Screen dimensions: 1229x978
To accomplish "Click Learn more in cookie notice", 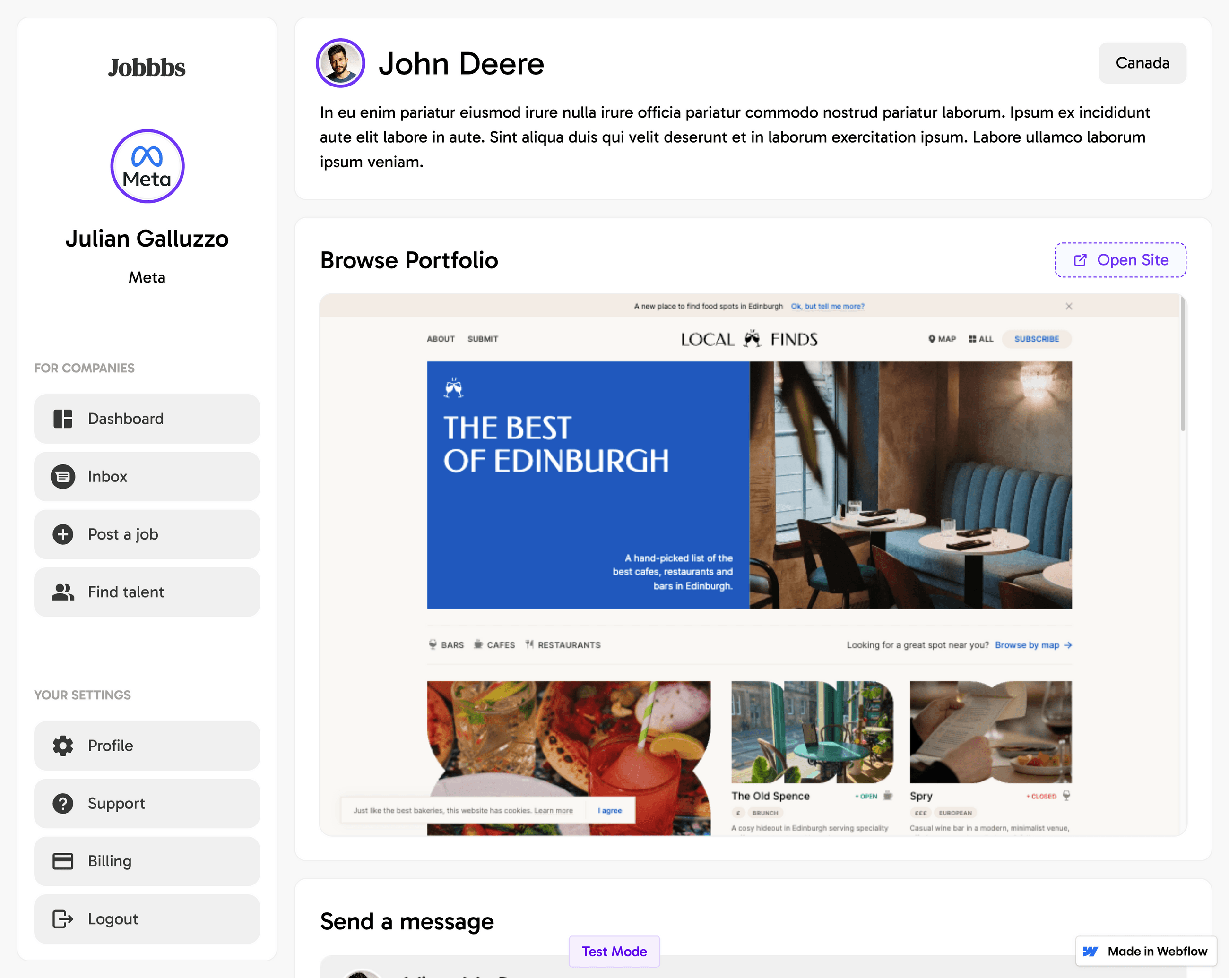I will click(x=553, y=811).
